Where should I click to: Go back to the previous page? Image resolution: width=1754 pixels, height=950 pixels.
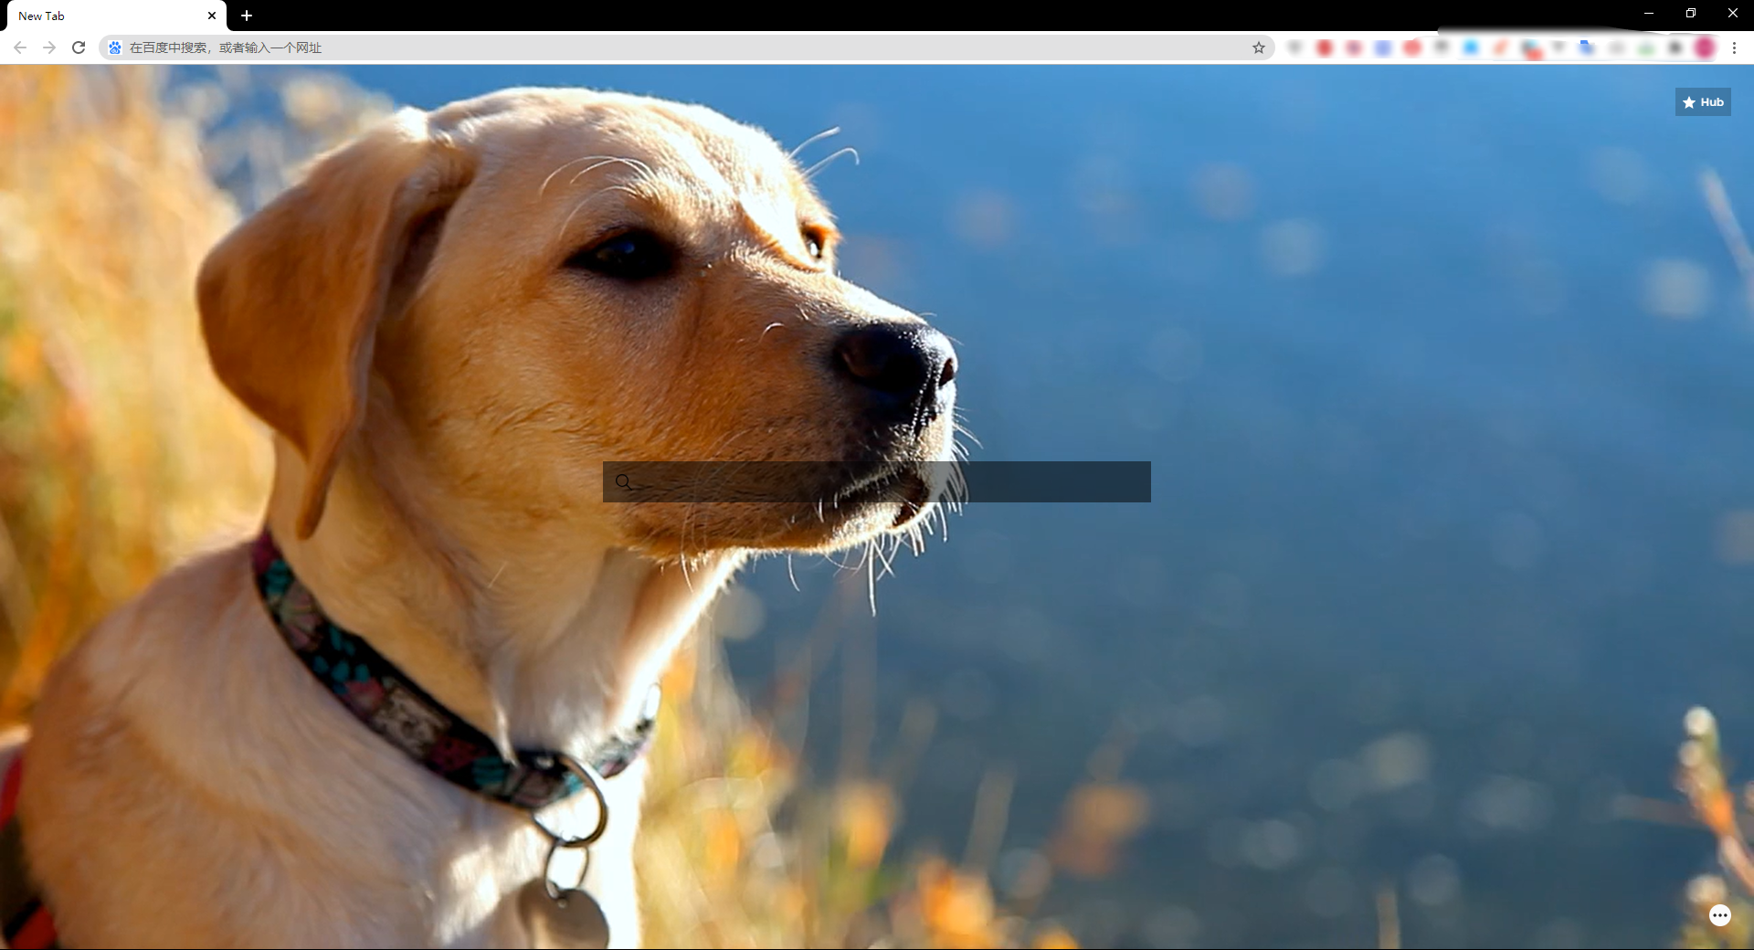point(20,47)
